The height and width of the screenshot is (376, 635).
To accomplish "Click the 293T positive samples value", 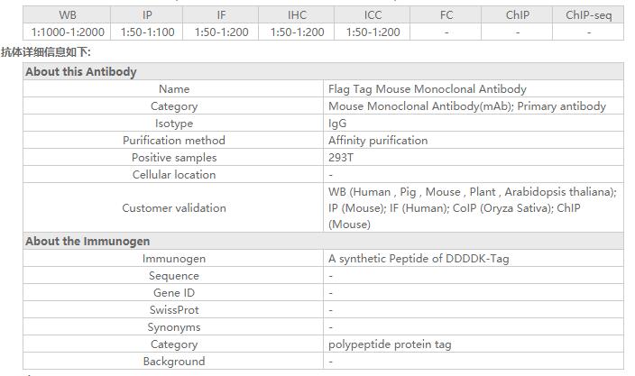I will [341, 158].
